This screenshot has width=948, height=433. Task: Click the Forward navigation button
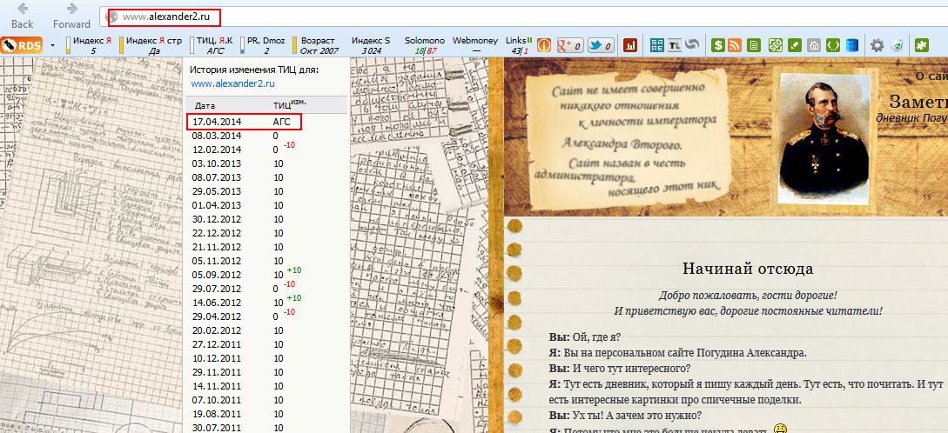[71, 15]
